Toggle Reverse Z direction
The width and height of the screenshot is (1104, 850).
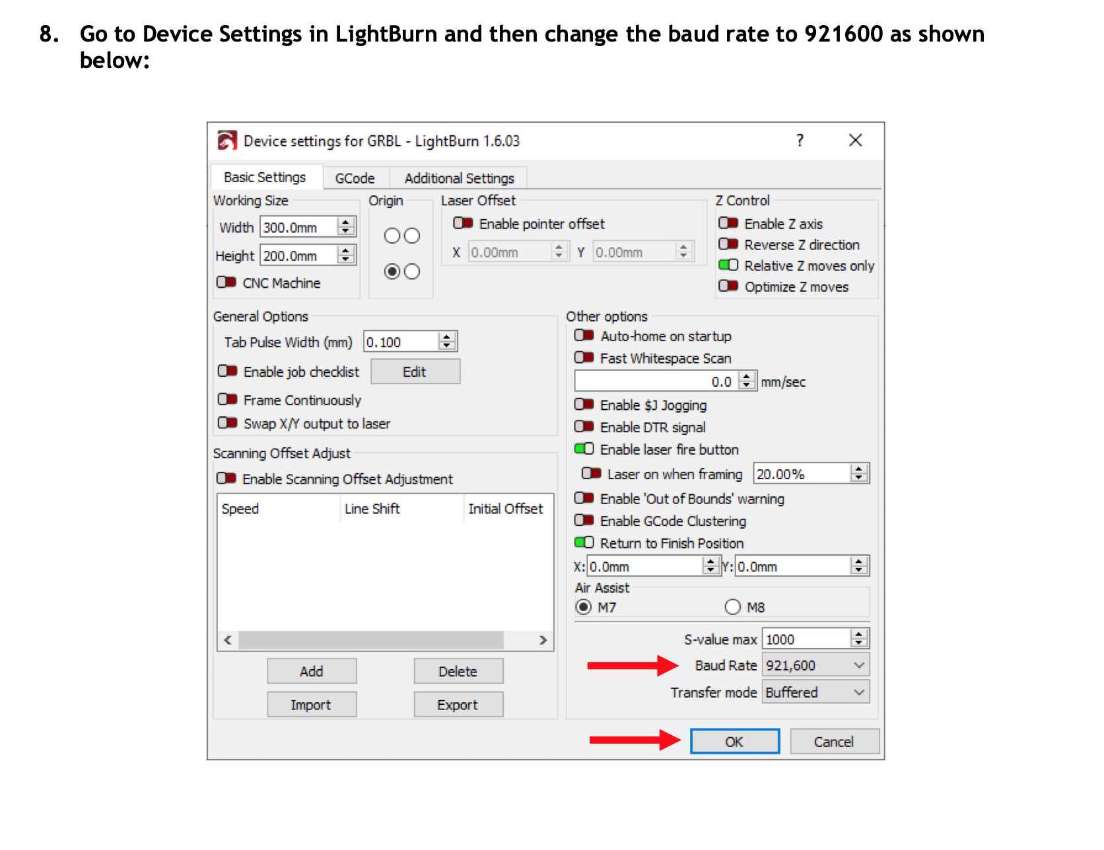(x=728, y=244)
